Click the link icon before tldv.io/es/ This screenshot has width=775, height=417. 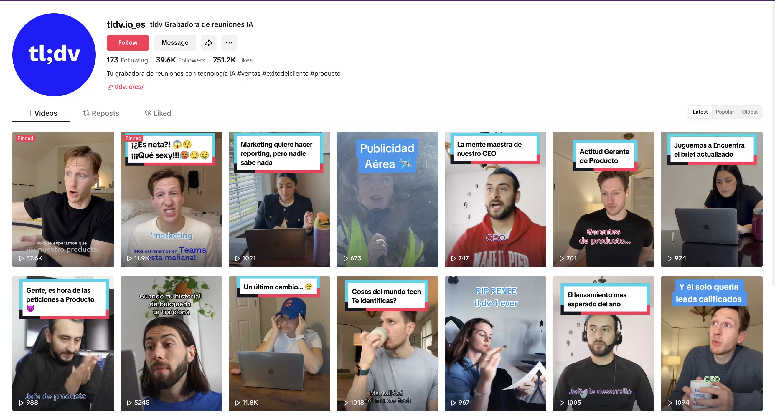coord(110,87)
